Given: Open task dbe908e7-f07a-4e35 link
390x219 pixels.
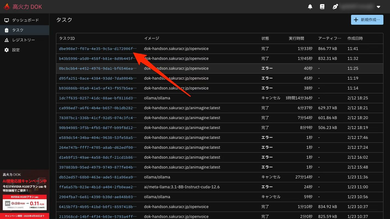Looking at the screenshot, I should [97, 49].
